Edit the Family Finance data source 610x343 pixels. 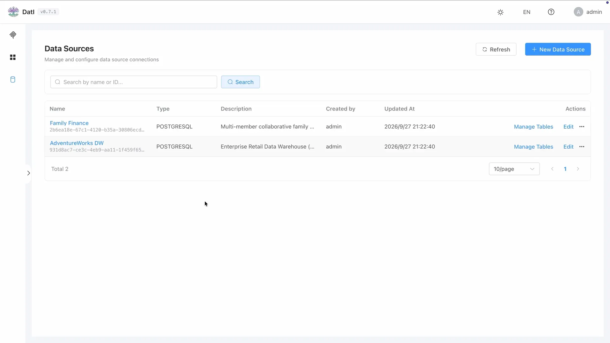568,127
